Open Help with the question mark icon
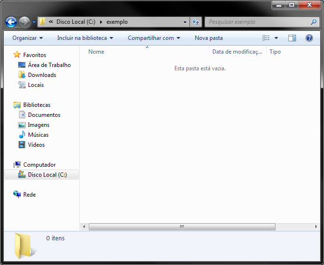The height and width of the screenshot is (265, 324). 309,38
